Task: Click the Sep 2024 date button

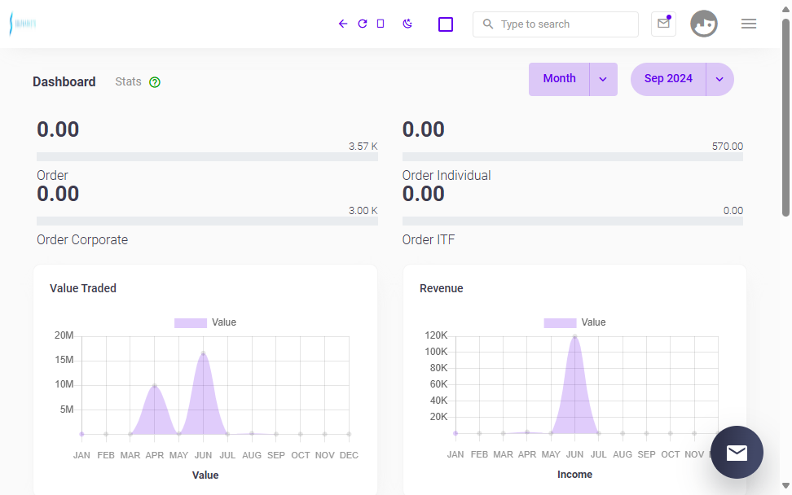Action: point(668,79)
